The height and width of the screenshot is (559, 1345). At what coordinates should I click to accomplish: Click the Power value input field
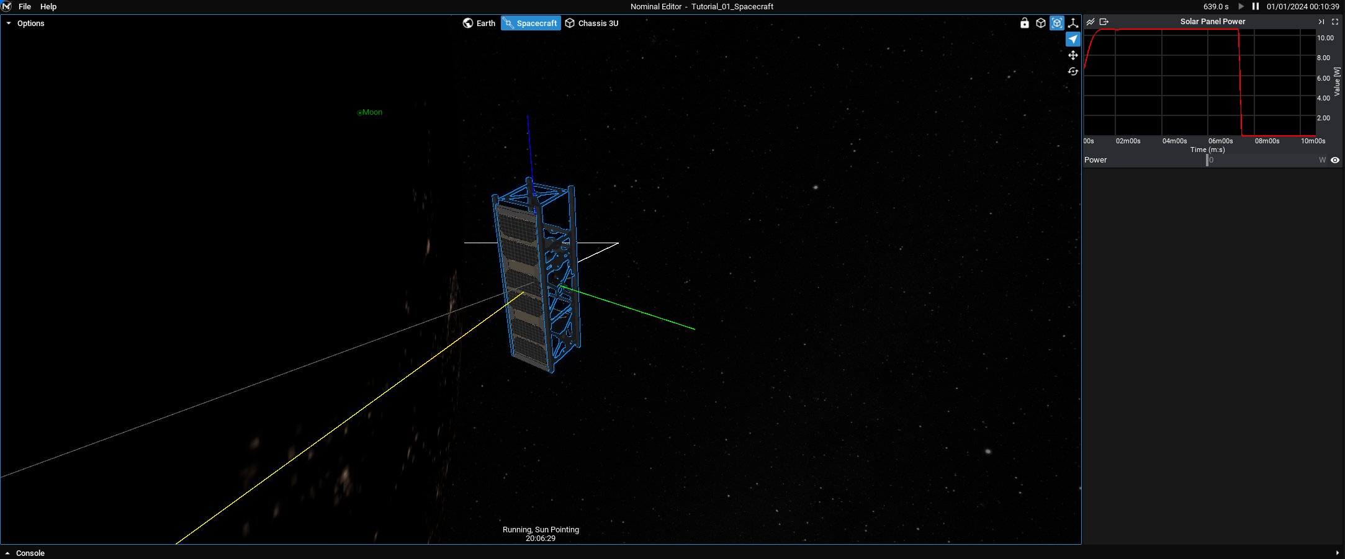1260,160
